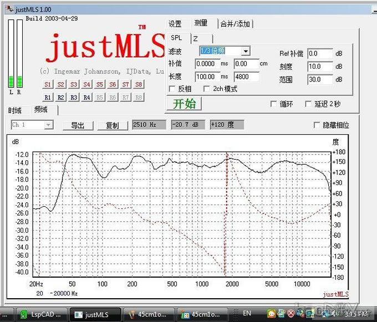The image size is (377, 322).
Task: Click the R2 recall button
Action: 60,97
